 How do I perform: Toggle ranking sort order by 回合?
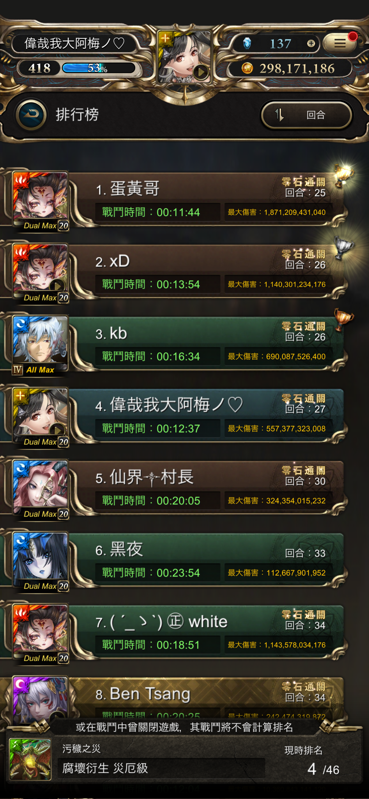pos(307,115)
